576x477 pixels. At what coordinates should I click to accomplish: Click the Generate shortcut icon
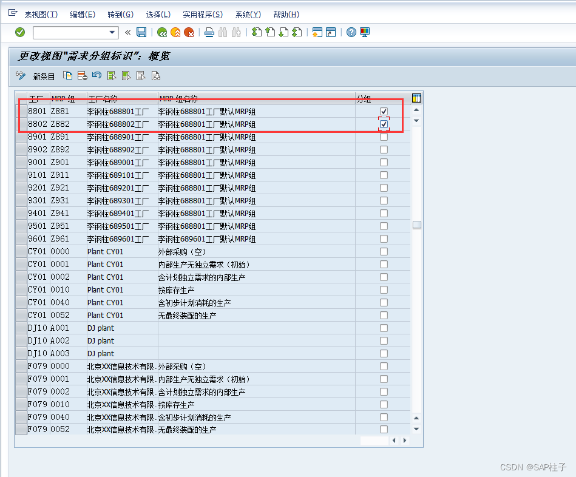pos(331,32)
